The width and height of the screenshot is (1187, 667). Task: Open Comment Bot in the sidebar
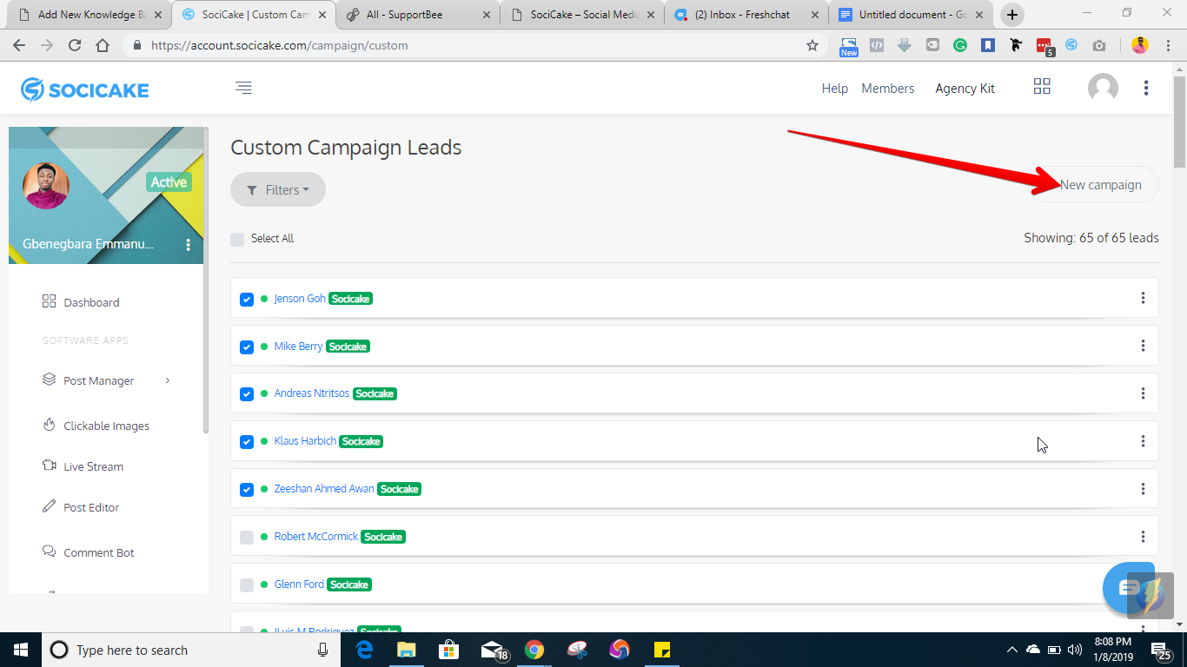click(x=89, y=552)
